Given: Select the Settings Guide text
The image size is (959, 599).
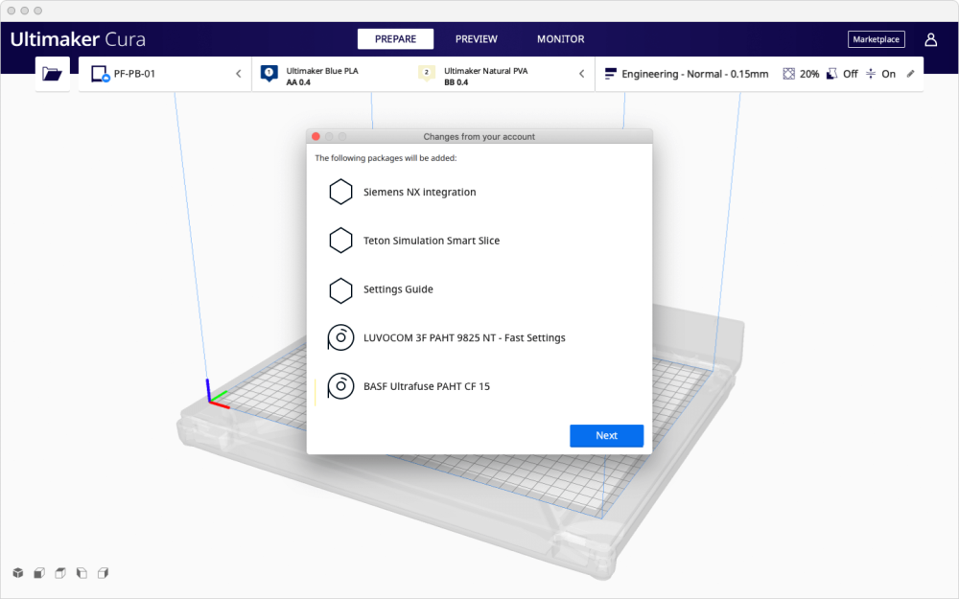Looking at the screenshot, I should 398,289.
